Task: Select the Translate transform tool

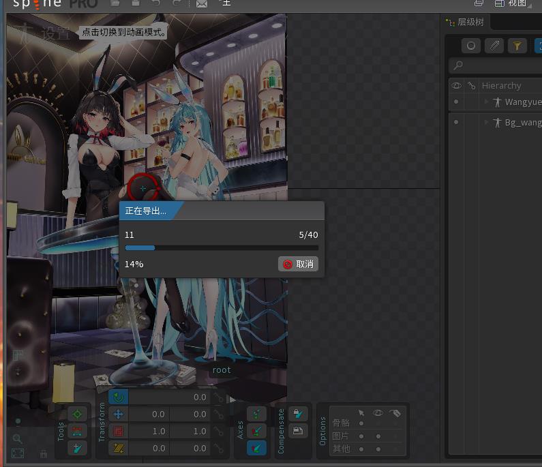Action: click(118, 414)
